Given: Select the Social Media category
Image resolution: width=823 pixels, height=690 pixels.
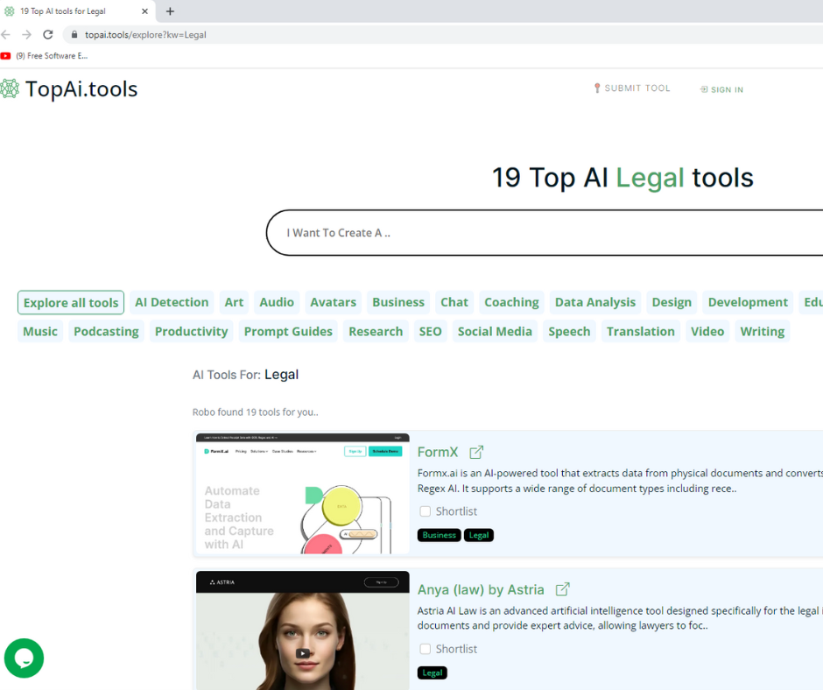Looking at the screenshot, I should point(495,331).
